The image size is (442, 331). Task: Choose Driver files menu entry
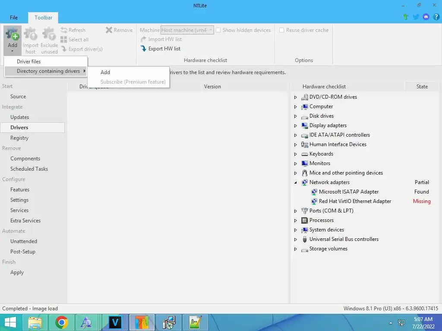[x=46, y=61]
